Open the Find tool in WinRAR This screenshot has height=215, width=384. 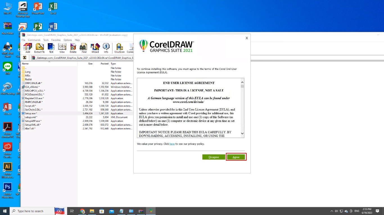tap(84, 48)
